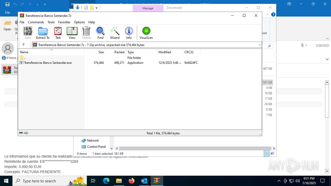
Task: Open the Commands menu
Action: pos(36,22)
